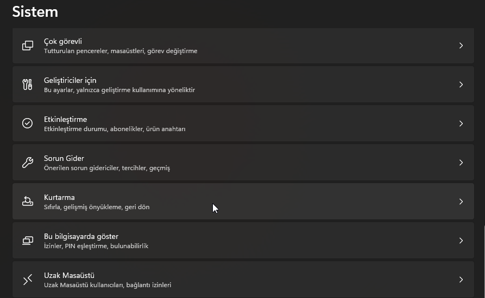Expand Sorun Gider with its chevron

coord(461,163)
